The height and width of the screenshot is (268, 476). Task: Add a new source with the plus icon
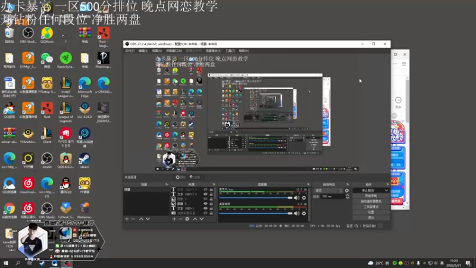(x=174, y=219)
